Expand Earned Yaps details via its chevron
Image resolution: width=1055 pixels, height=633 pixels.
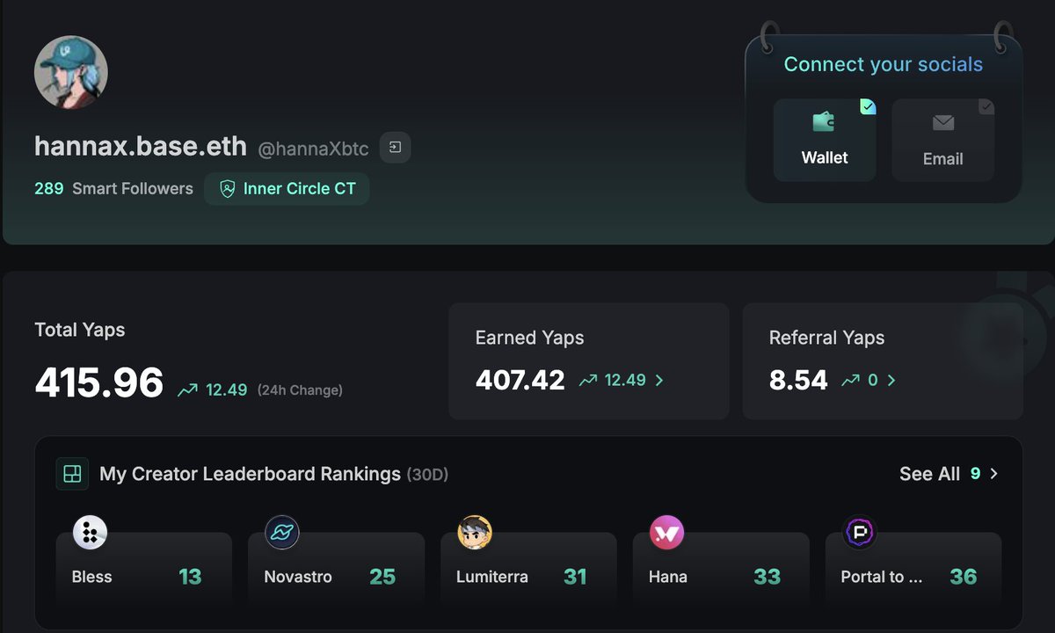[x=660, y=381]
